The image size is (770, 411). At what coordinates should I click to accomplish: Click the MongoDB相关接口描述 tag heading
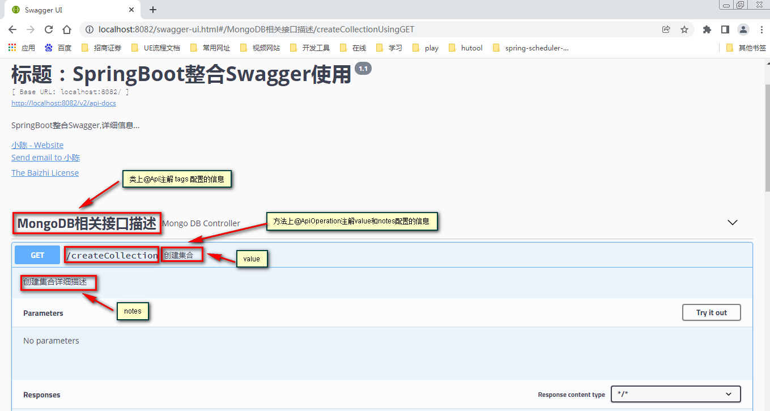tap(87, 223)
